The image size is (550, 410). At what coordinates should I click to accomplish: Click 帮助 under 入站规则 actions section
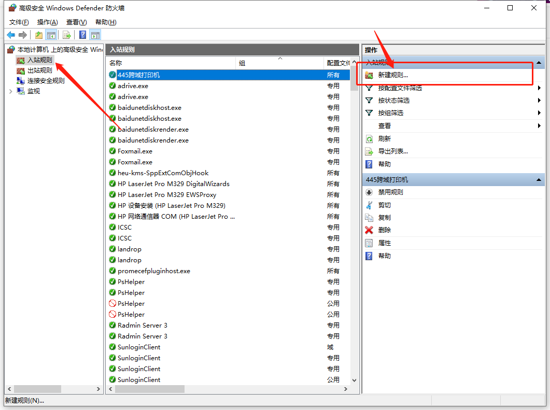[385, 164]
